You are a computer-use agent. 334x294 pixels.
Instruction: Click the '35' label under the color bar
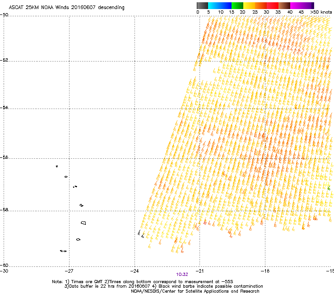pos(278,12)
